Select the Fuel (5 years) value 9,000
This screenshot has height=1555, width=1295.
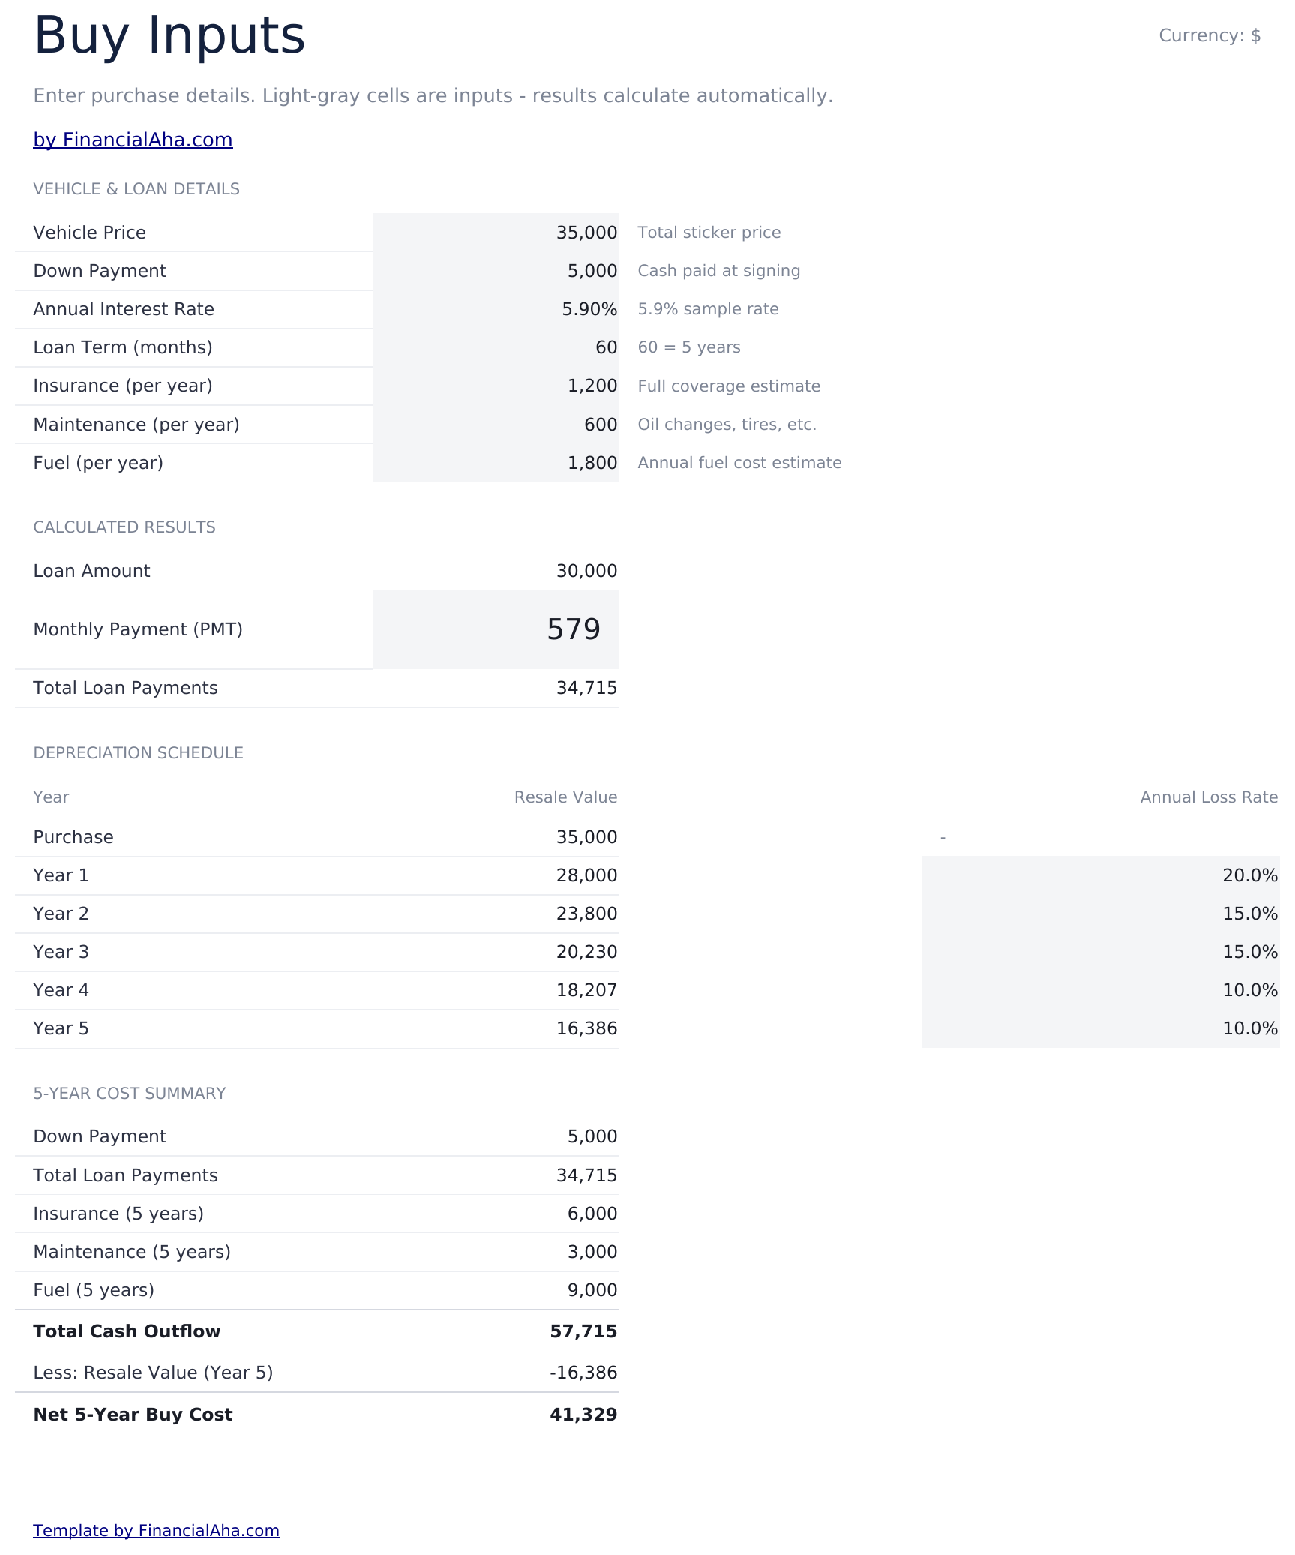[592, 1290]
